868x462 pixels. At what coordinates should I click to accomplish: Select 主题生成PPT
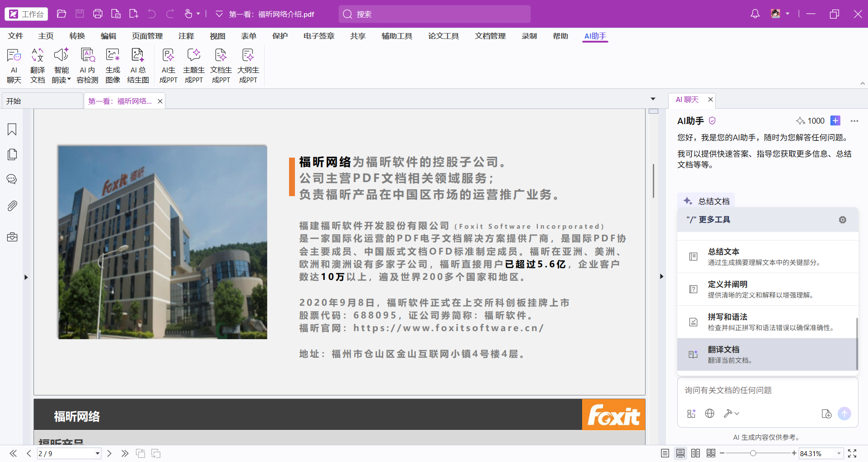coord(194,66)
